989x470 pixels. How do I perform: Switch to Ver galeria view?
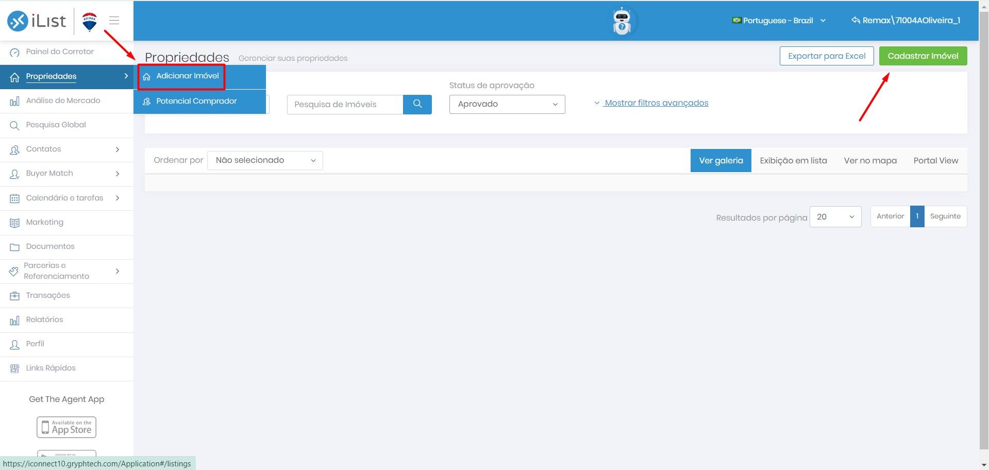pyautogui.click(x=721, y=160)
